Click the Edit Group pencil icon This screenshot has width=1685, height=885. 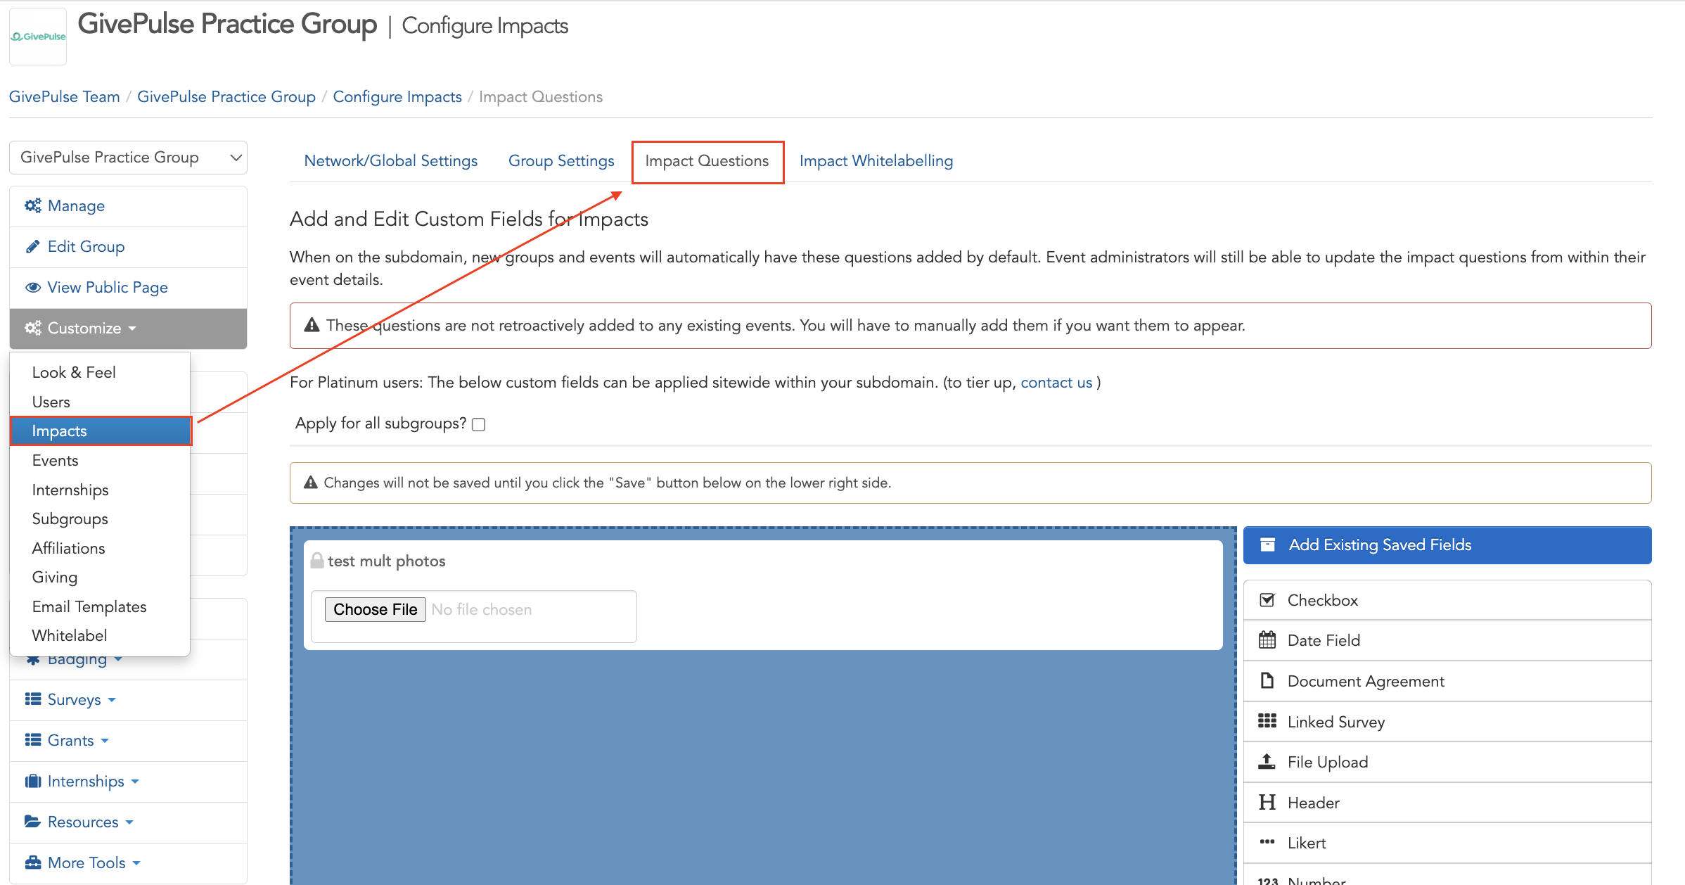pos(32,246)
